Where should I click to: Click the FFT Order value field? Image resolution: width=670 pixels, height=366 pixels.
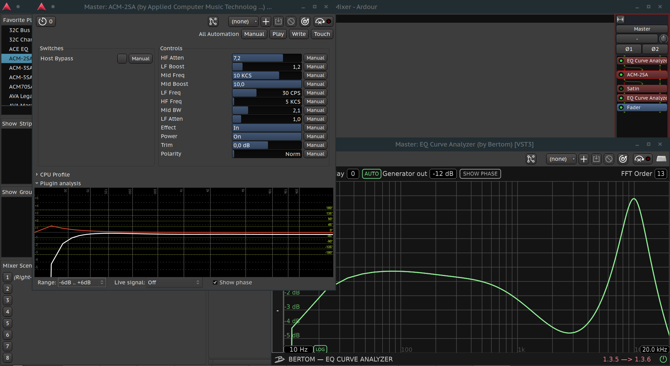click(661, 174)
